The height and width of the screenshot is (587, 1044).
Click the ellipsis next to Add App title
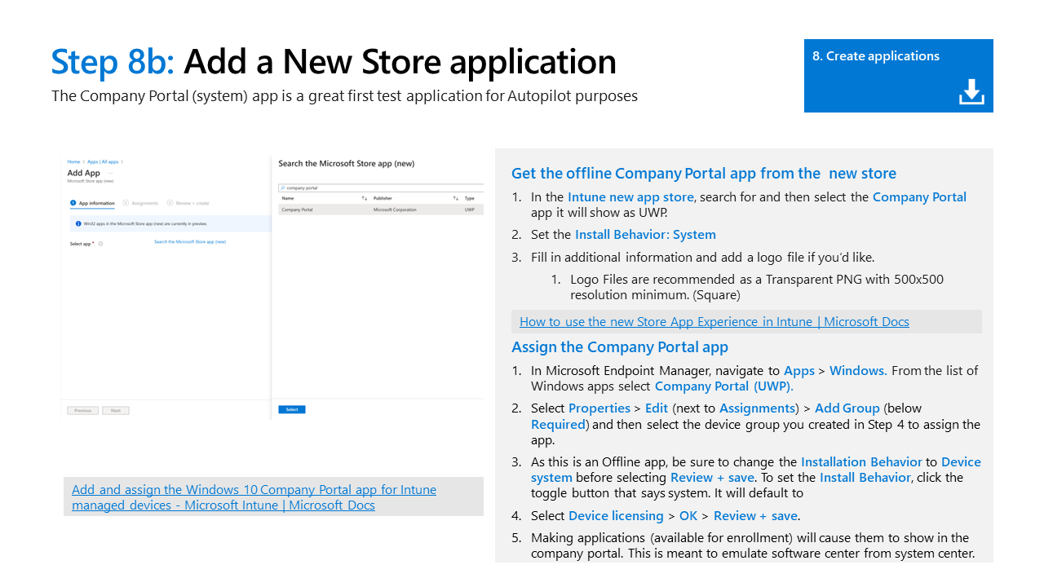pyautogui.click(x=111, y=173)
